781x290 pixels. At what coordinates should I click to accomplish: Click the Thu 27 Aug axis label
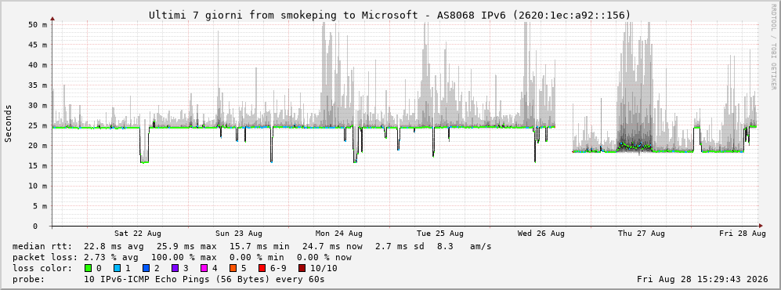pos(642,234)
